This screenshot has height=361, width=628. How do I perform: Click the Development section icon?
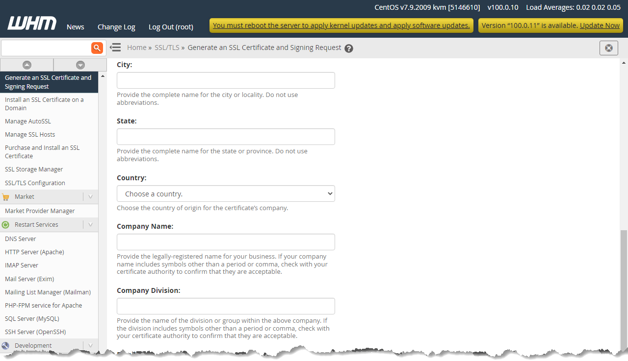coord(6,345)
